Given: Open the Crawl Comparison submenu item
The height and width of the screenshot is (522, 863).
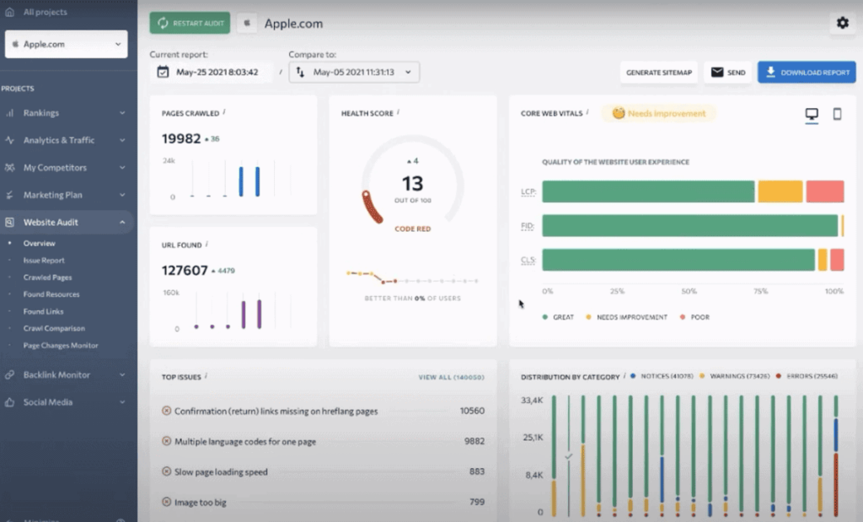Looking at the screenshot, I should tap(54, 329).
